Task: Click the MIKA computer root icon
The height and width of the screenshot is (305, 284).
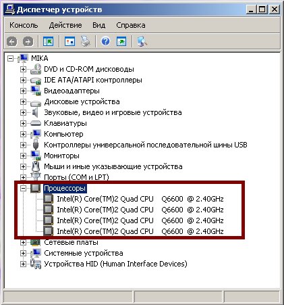Action: click(x=24, y=58)
